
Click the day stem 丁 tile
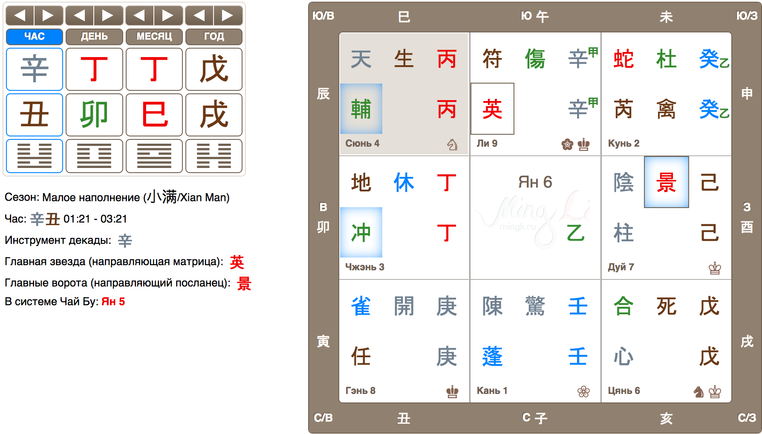[x=94, y=69]
